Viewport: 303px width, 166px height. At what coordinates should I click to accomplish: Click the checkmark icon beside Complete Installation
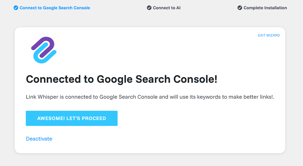pos(240,8)
